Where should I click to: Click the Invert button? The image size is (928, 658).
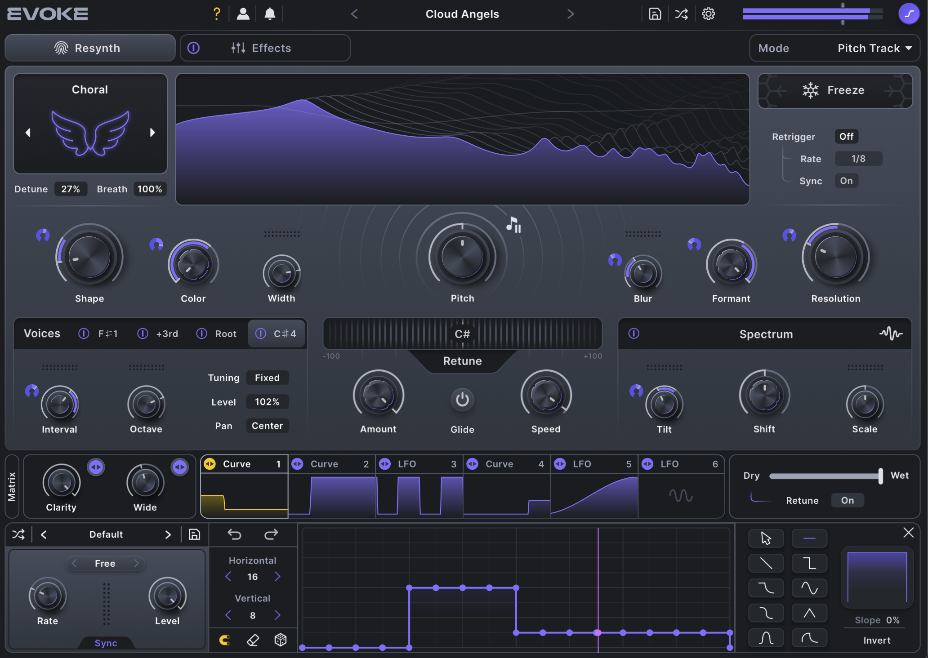pyautogui.click(x=876, y=640)
